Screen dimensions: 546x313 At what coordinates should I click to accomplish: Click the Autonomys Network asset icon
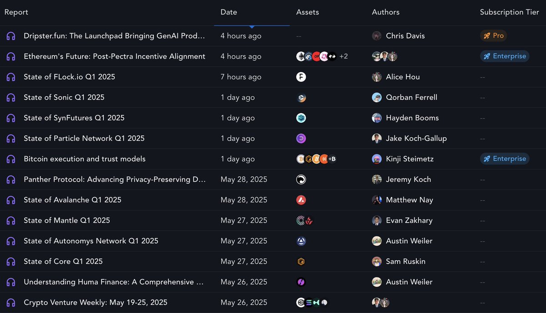[301, 241]
